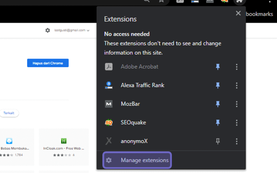The height and width of the screenshot is (173, 277).
Task: Unpin MozBar from the toolbar
Action: pos(218,104)
